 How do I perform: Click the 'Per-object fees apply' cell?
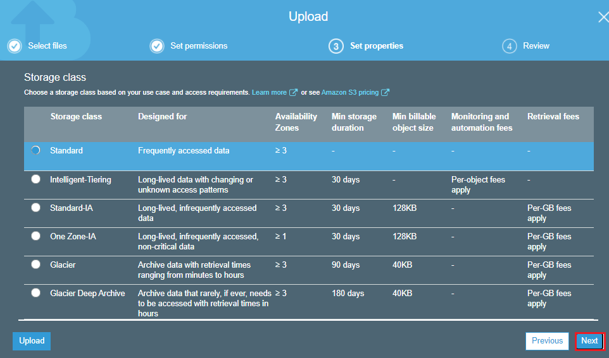point(478,185)
